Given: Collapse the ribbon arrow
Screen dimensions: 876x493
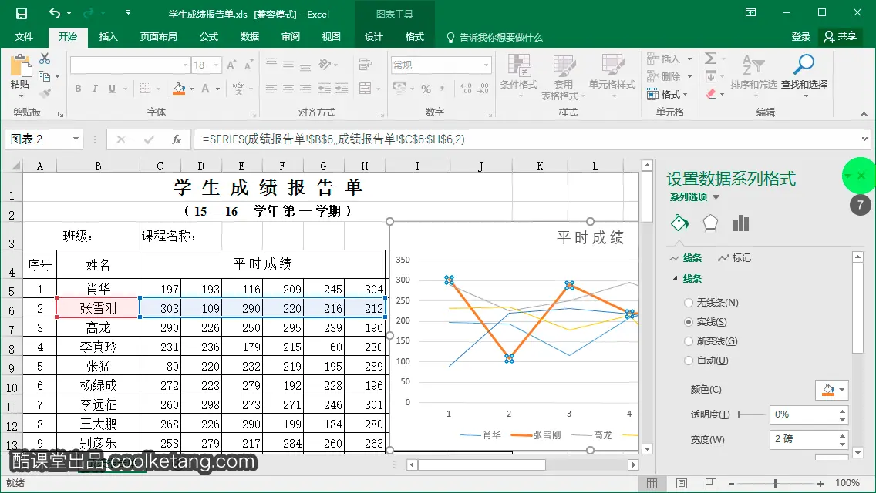Looking at the screenshot, I should click(864, 114).
